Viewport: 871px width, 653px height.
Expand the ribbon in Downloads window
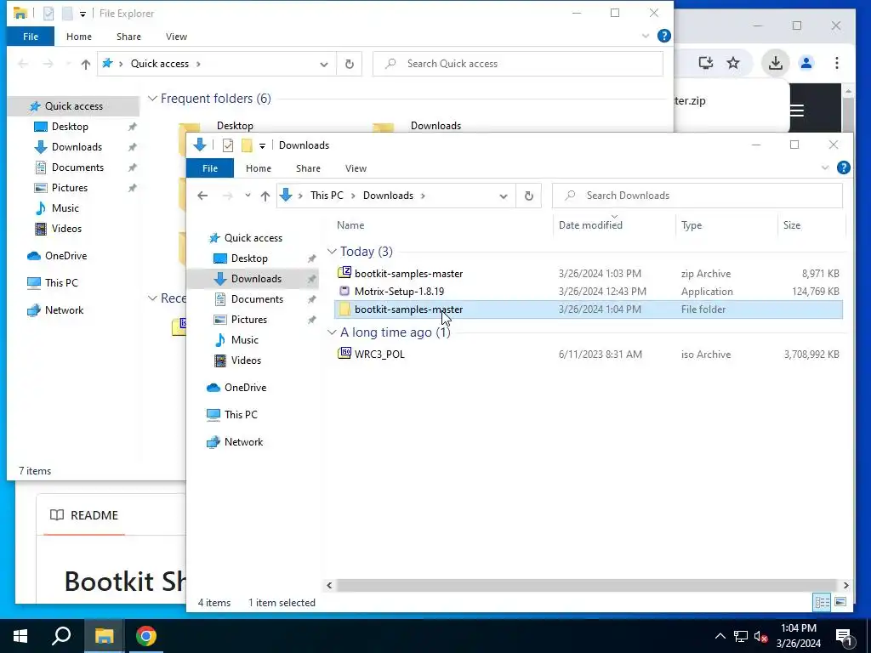(825, 168)
